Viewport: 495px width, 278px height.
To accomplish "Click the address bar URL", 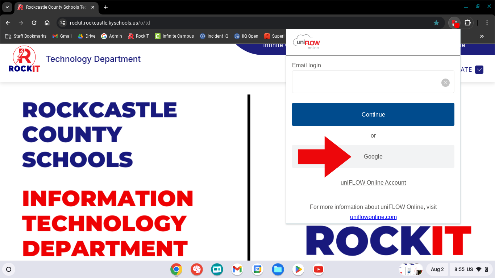I will tap(110, 23).
